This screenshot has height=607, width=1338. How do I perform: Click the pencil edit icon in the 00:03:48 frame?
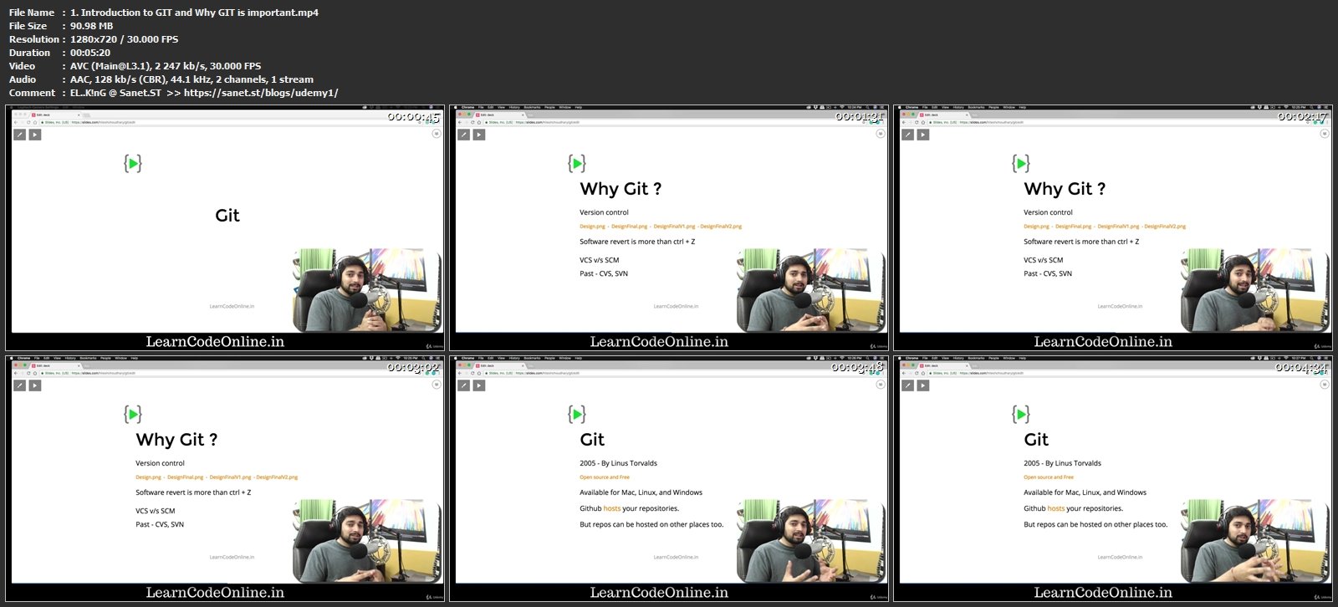[x=464, y=385]
